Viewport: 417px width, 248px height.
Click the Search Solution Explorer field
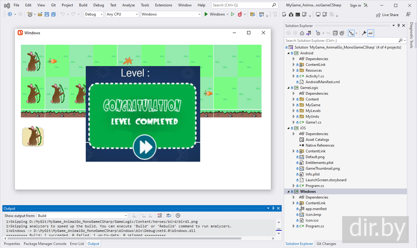coord(341,41)
